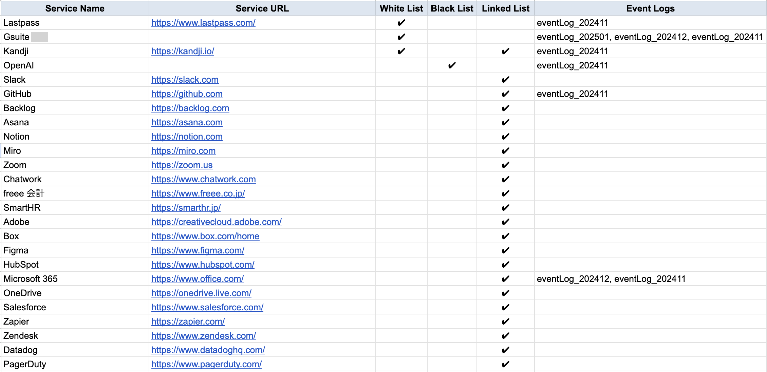The width and height of the screenshot is (767, 372).
Task: Select the Linked List column header
Action: tap(506, 8)
